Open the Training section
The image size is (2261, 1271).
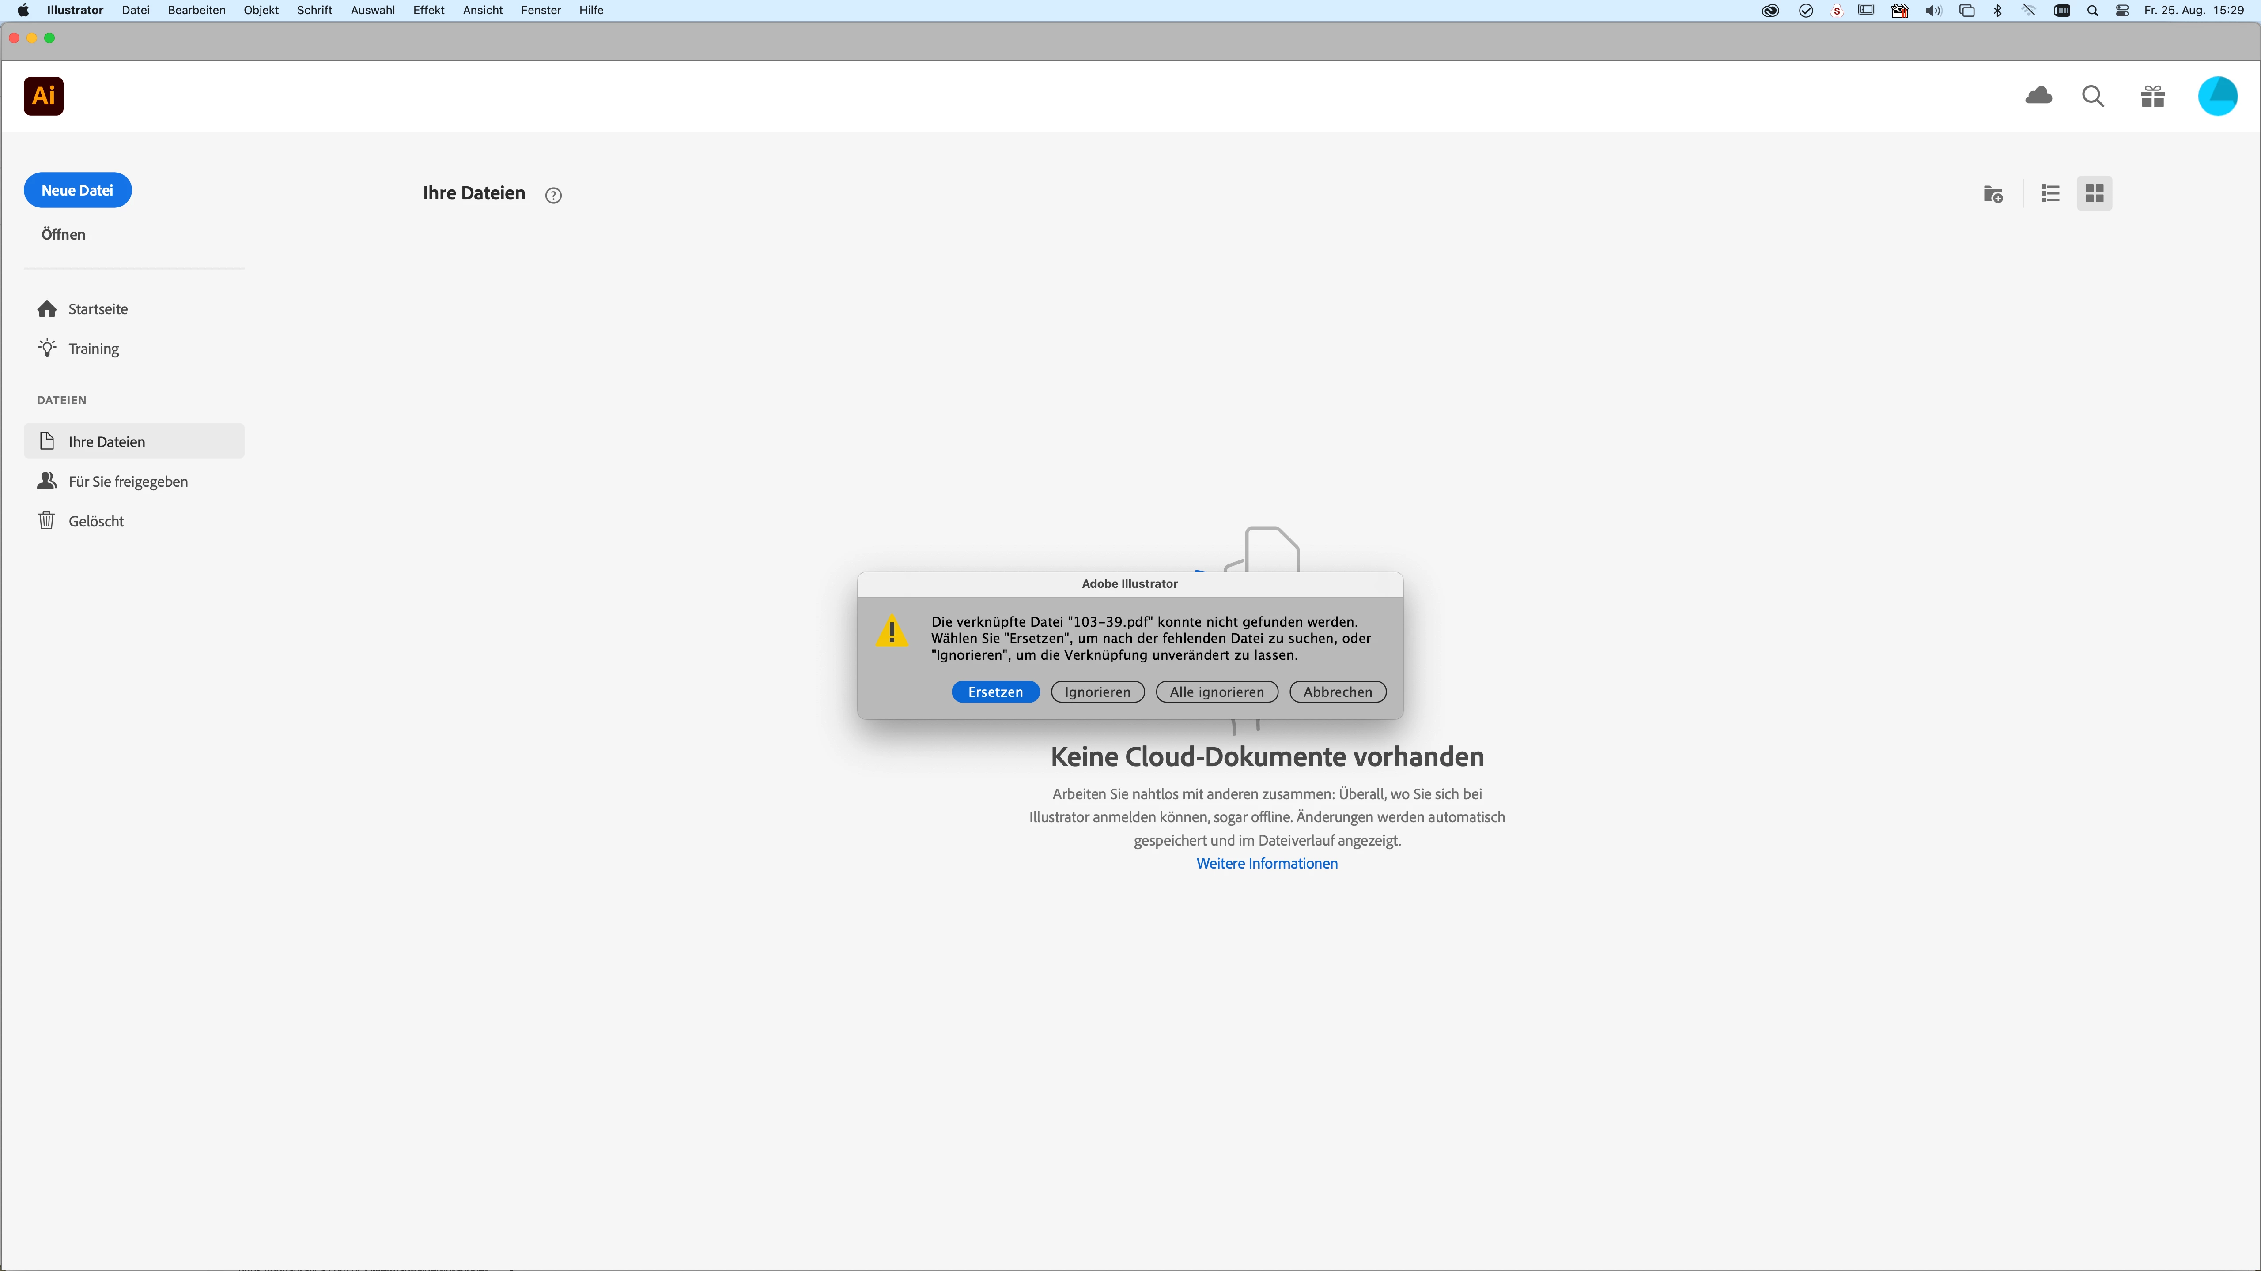(x=93, y=348)
